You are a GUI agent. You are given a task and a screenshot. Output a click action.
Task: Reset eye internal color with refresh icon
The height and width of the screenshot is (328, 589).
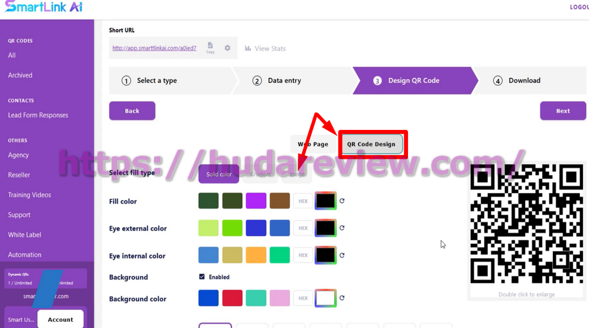click(342, 256)
